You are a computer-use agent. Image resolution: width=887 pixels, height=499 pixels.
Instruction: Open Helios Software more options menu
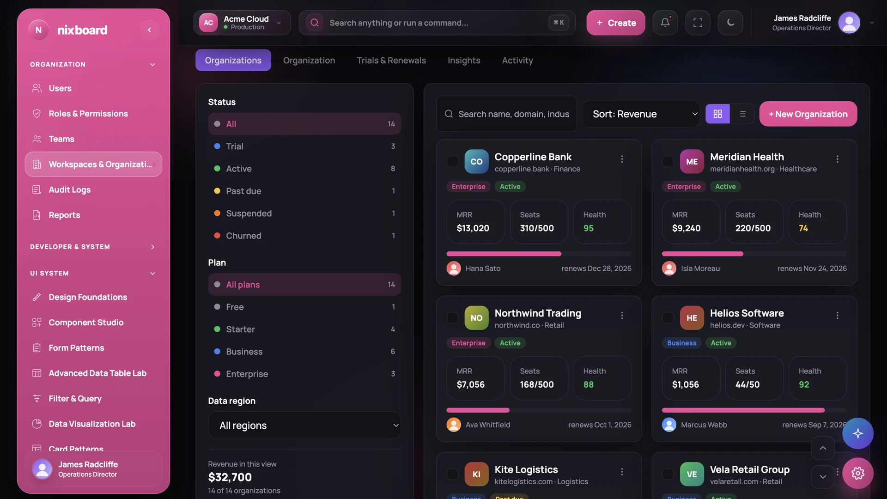pyautogui.click(x=837, y=315)
